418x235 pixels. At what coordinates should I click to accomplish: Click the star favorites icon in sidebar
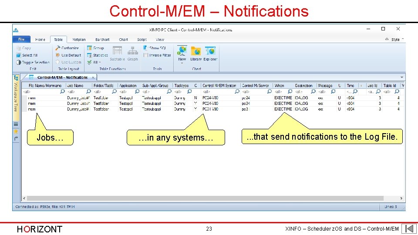click(16, 131)
